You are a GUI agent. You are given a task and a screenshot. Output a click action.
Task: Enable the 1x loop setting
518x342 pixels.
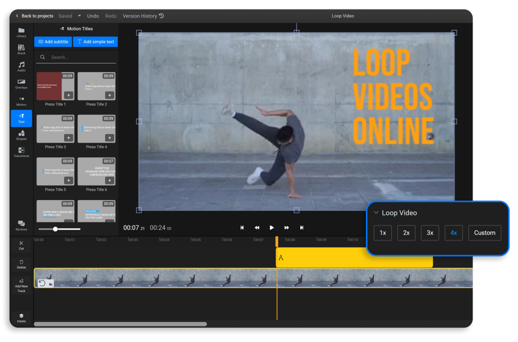tap(383, 232)
